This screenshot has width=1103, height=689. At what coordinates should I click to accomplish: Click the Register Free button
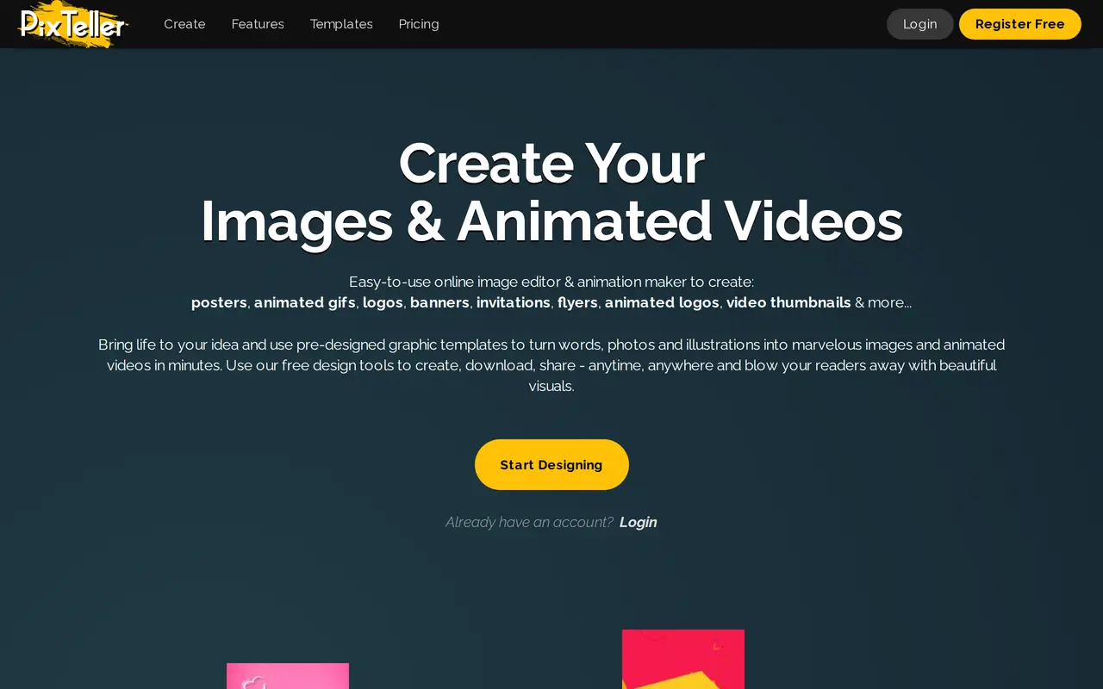(x=1019, y=24)
